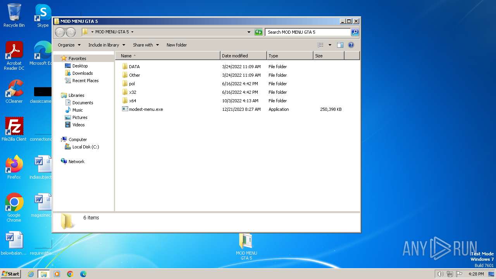Click the 12/21/2023 8:27 AM date cell
Screen dimensions: 496x279
pos(241,109)
